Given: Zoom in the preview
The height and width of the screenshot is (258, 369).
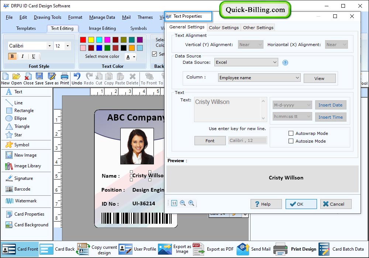Looking at the screenshot, I should (191, 203).
